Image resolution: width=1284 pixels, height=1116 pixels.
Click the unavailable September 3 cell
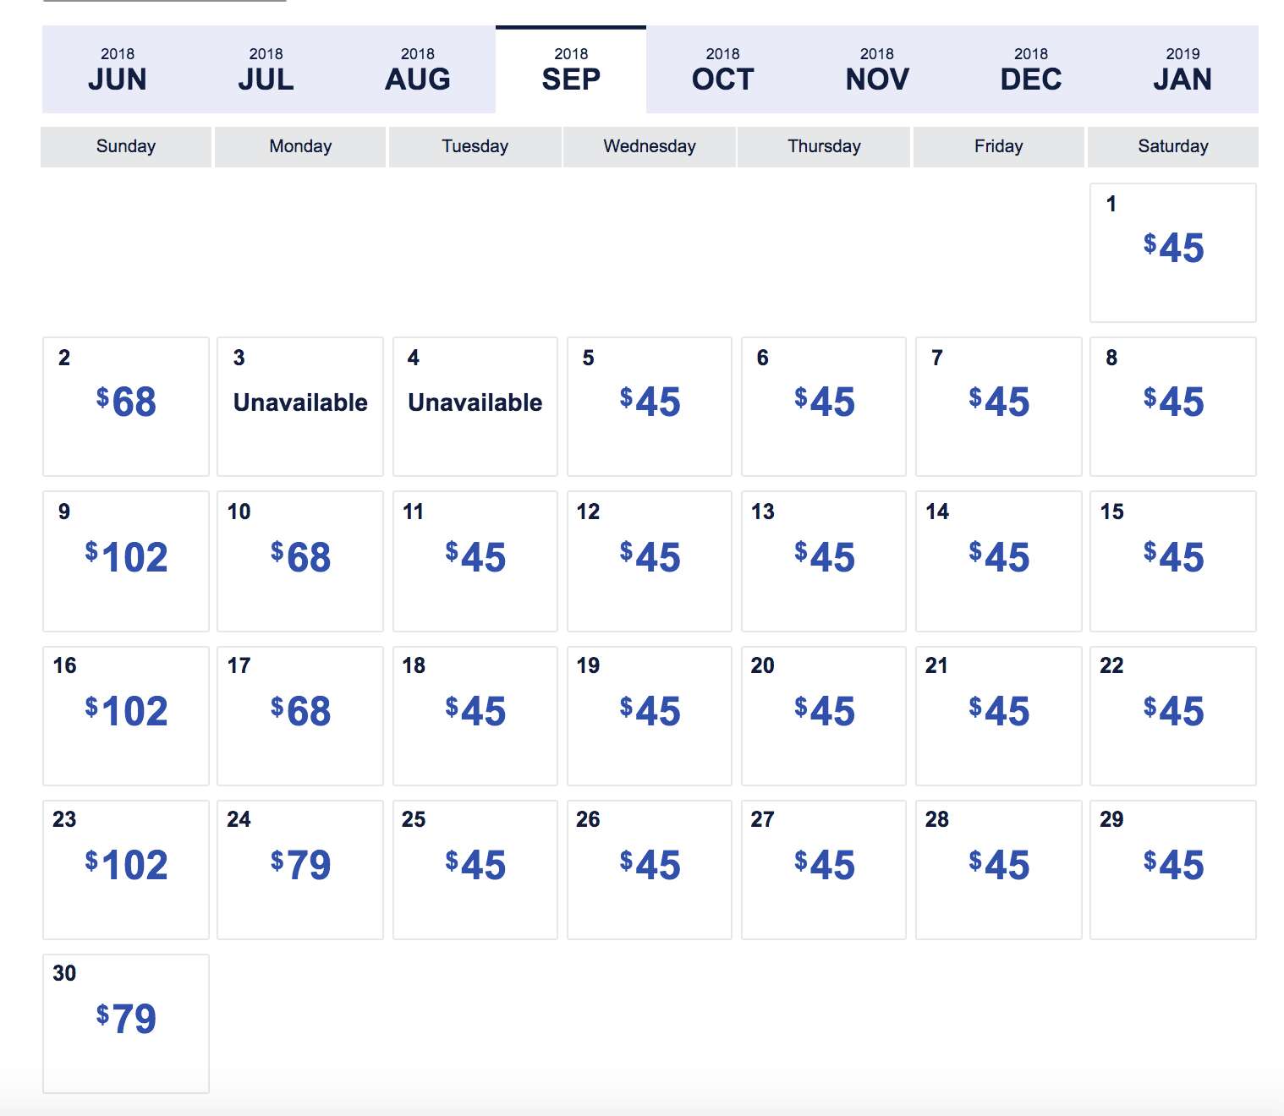pyautogui.click(x=300, y=406)
